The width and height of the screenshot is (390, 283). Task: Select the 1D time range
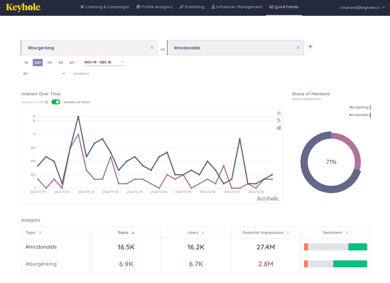tap(26, 62)
